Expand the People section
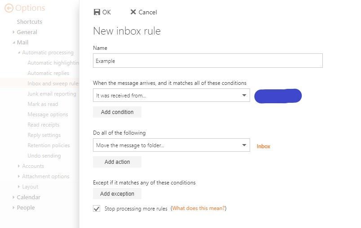361x228 pixels. (13, 207)
